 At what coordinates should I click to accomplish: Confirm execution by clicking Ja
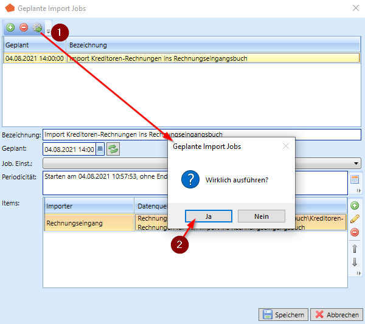[x=208, y=216]
